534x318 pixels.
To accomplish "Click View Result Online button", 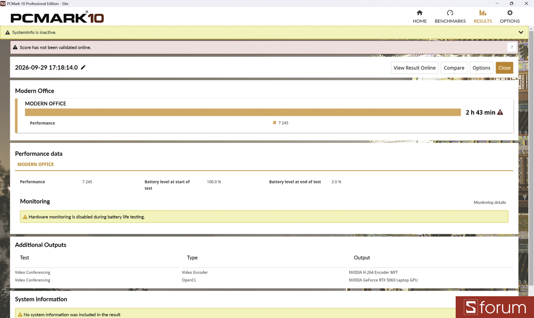I will tap(415, 68).
